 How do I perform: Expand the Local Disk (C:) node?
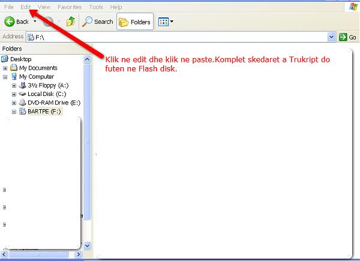pyautogui.click(x=14, y=94)
